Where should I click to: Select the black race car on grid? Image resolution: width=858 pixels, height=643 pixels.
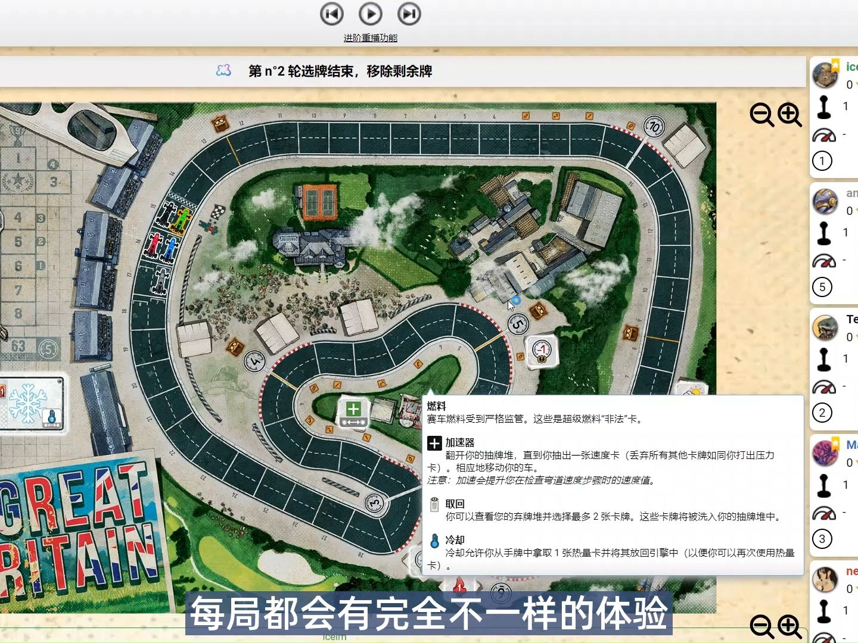[x=166, y=214]
